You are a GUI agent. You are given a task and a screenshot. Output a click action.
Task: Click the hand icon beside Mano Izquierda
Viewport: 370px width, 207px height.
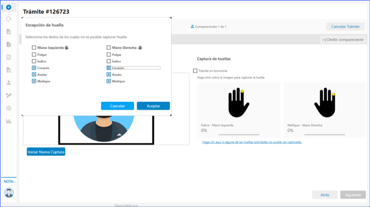tap(67, 47)
